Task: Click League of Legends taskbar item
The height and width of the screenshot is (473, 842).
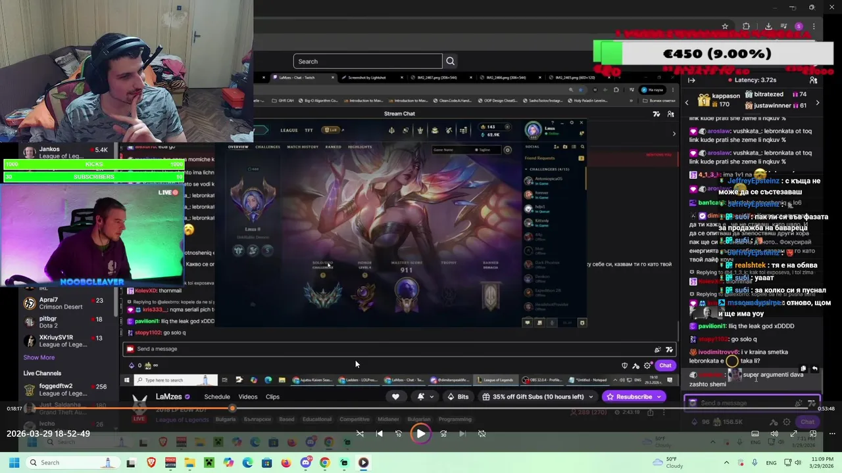Action: tap(495, 380)
